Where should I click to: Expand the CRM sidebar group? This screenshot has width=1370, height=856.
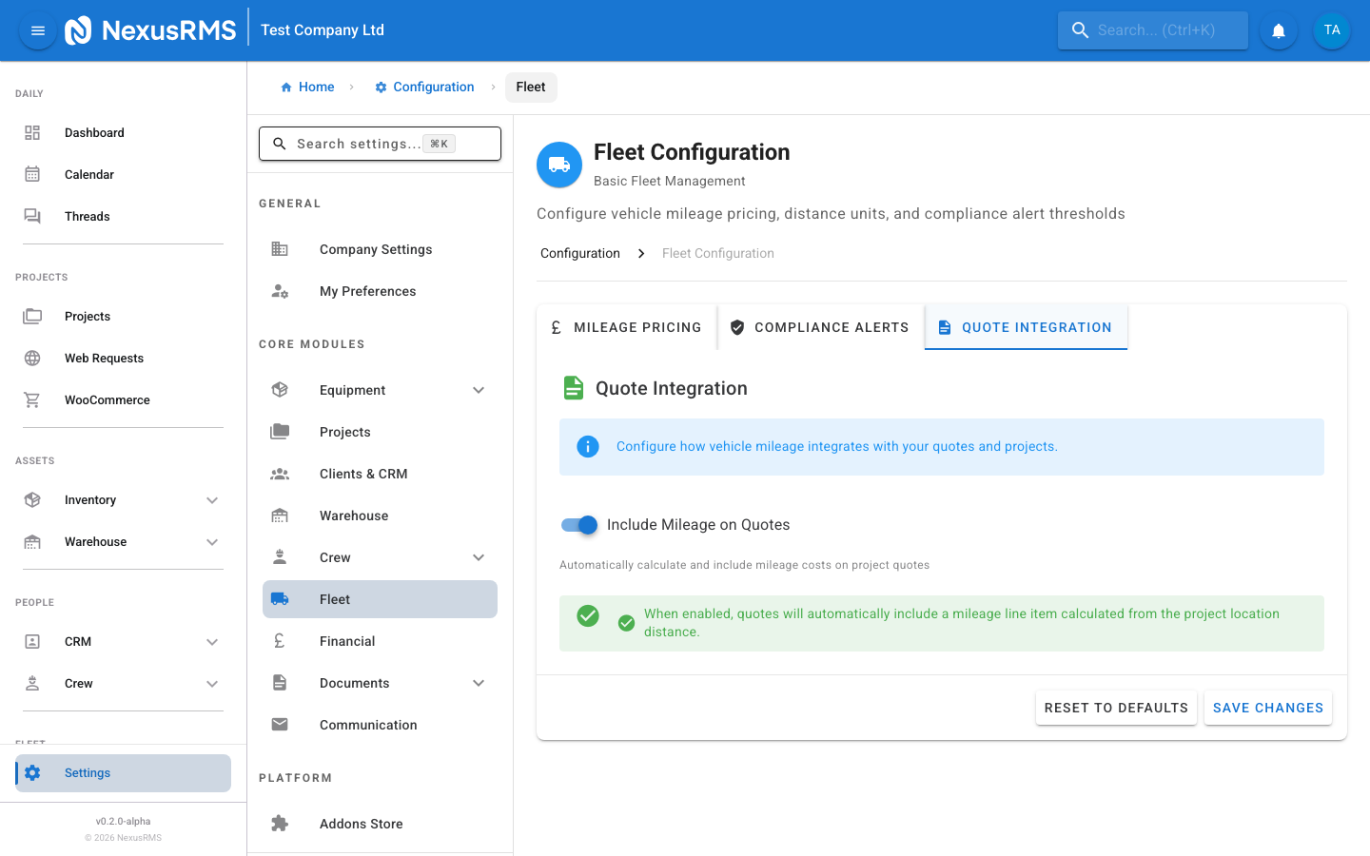(x=212, y=642)
